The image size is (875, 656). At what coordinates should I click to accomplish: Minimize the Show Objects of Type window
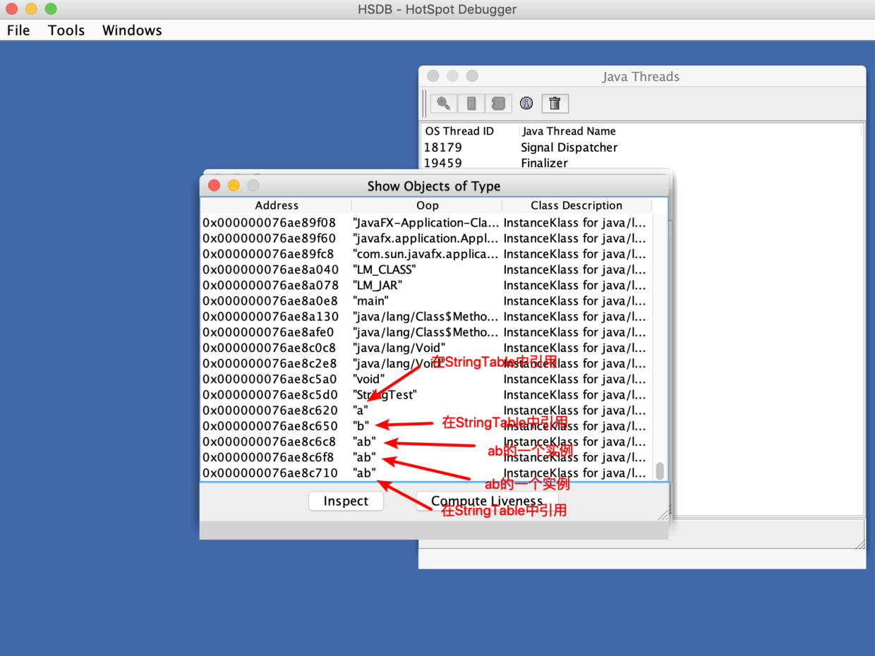point(234,186)
